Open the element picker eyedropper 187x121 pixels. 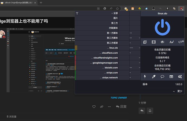[154, 77]
